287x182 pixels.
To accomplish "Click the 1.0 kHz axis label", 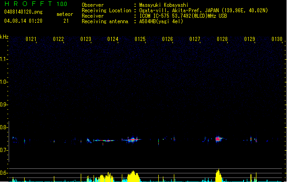I will (x=4, y=82).
